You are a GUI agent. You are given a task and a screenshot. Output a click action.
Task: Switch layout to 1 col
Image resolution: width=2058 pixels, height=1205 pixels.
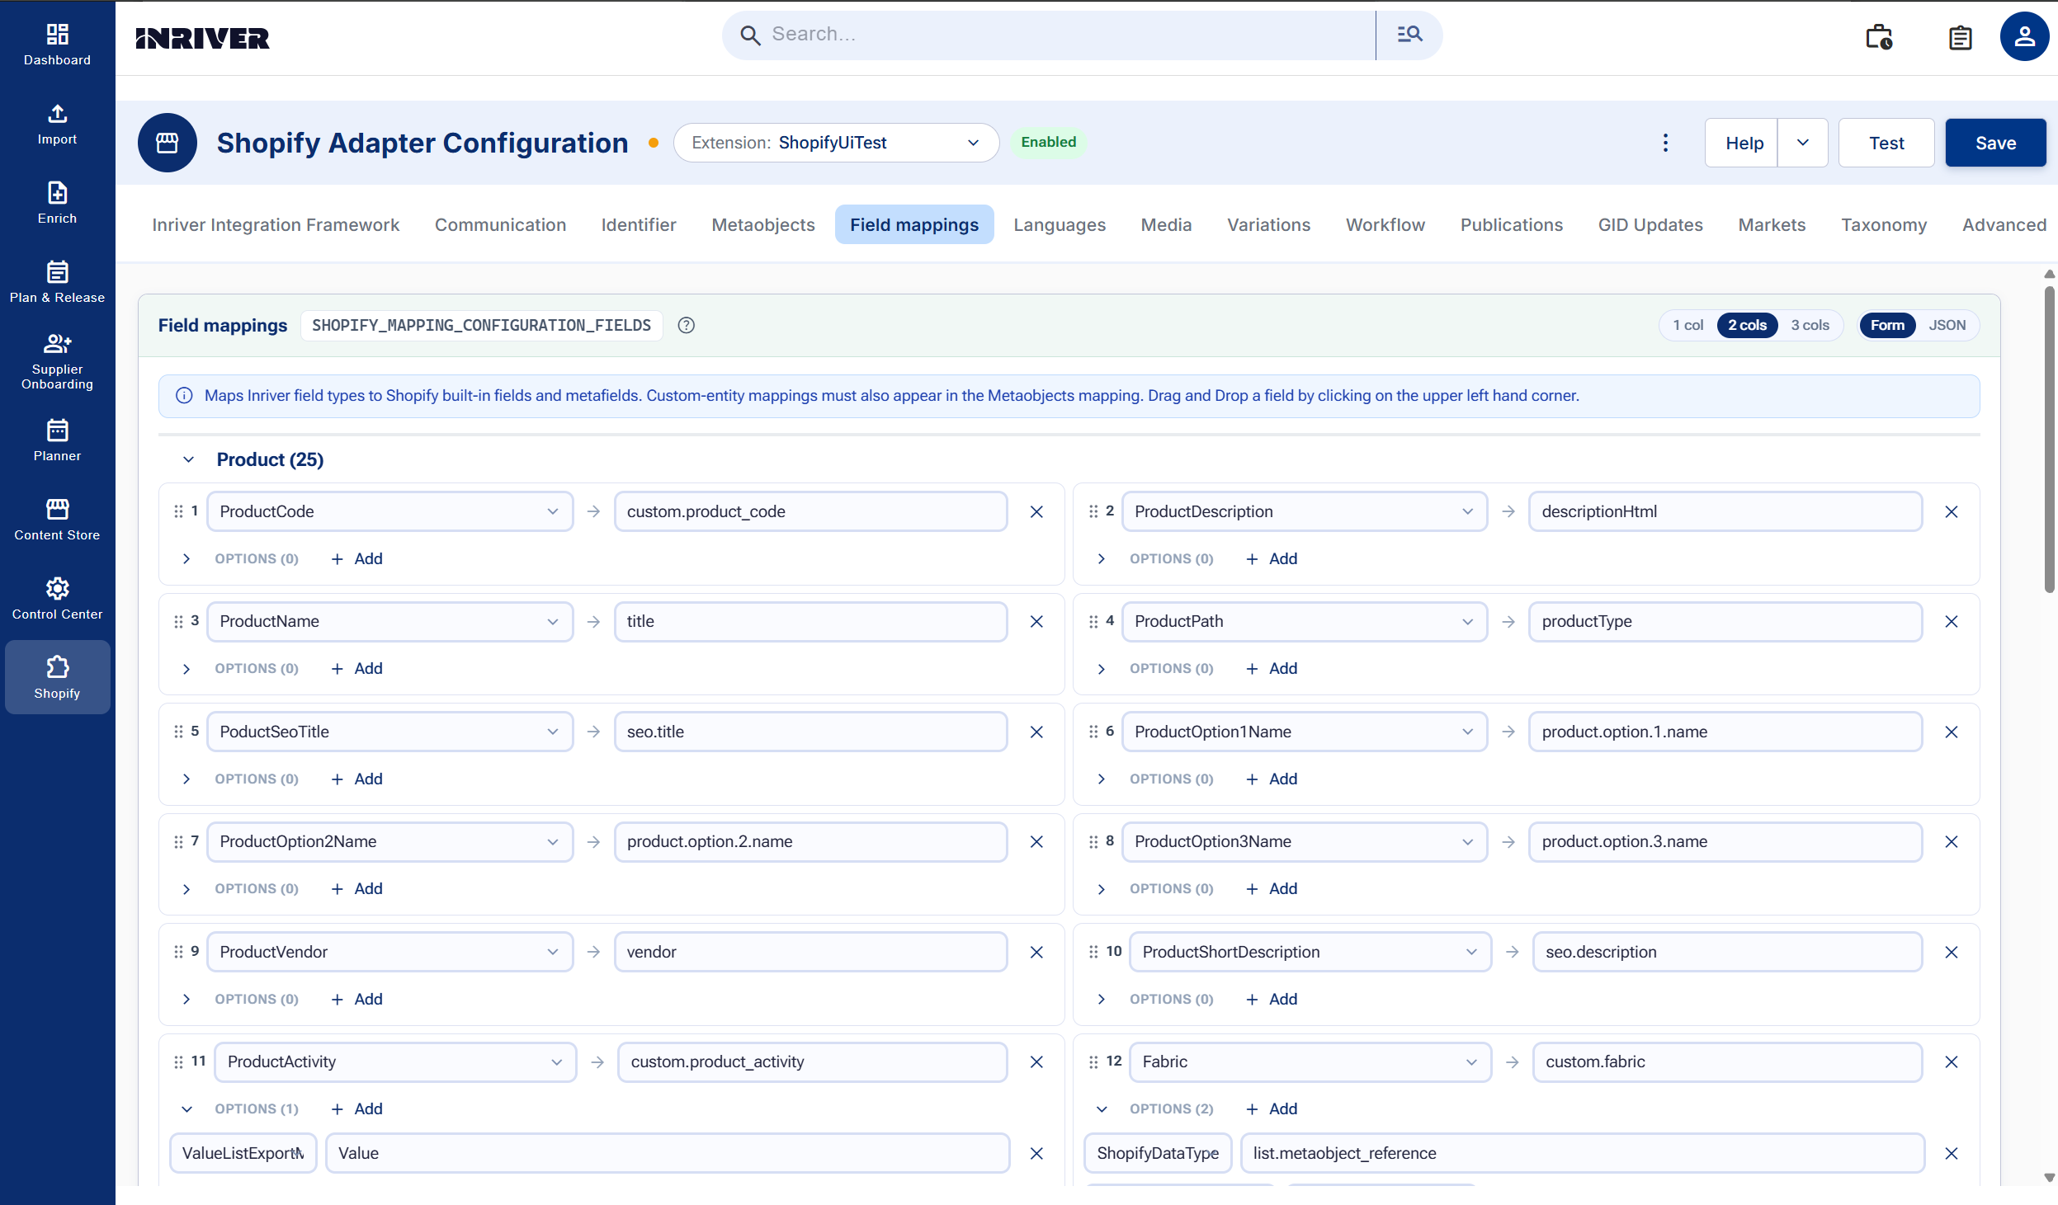coord(1687,325)
